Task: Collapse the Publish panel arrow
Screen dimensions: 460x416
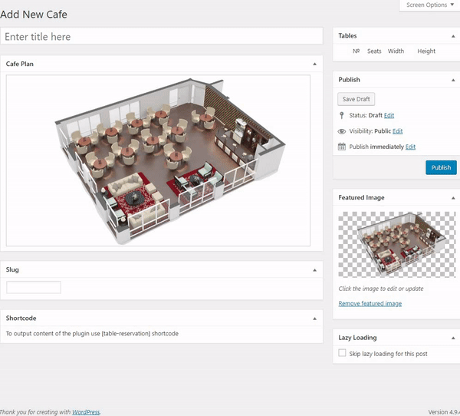Action: [x=453, y=80]
